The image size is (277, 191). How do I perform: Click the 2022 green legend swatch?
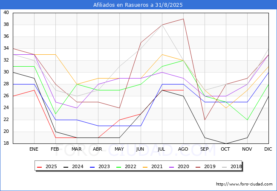point(119,167)
